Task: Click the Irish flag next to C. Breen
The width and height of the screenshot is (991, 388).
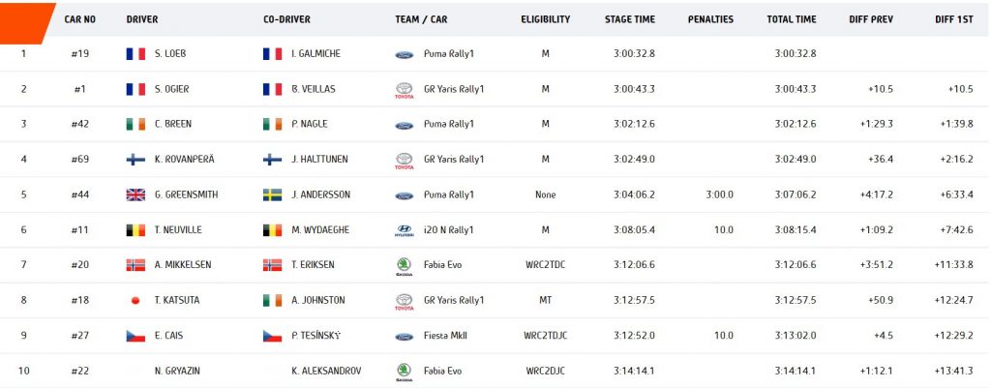Action: (135, 125)
